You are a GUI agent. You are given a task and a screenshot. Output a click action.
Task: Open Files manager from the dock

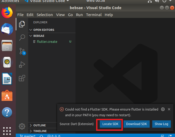click(7, 46)
